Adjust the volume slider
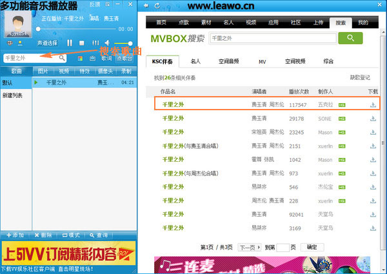The height and width of the screenshot is (274, 387). tap(123, 43)
